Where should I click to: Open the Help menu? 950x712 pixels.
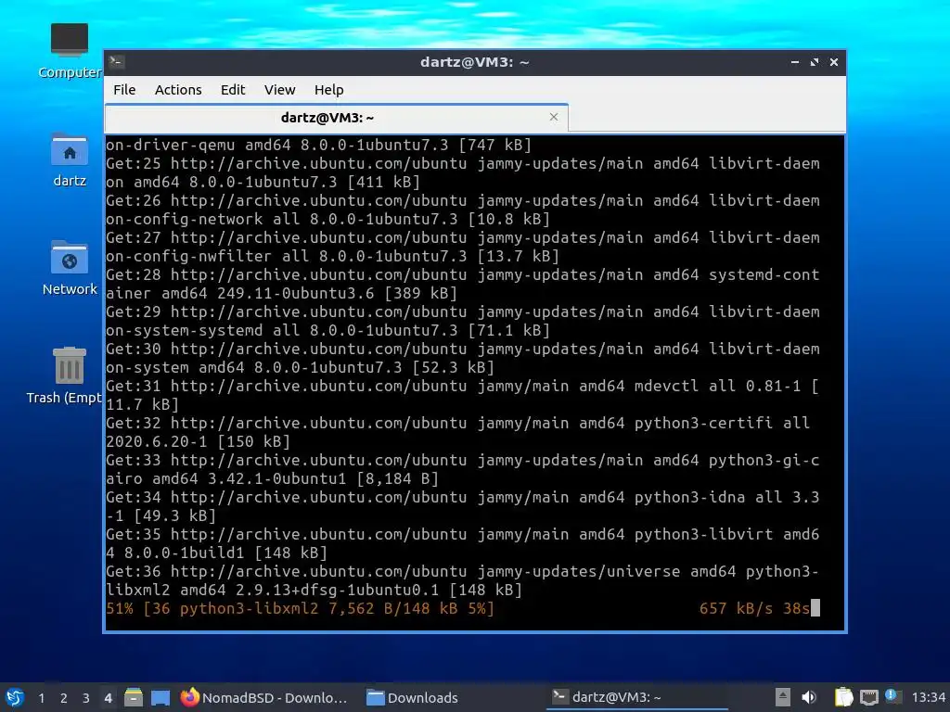329,90
